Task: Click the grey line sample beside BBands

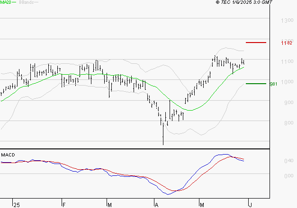Action: [37, 3]
